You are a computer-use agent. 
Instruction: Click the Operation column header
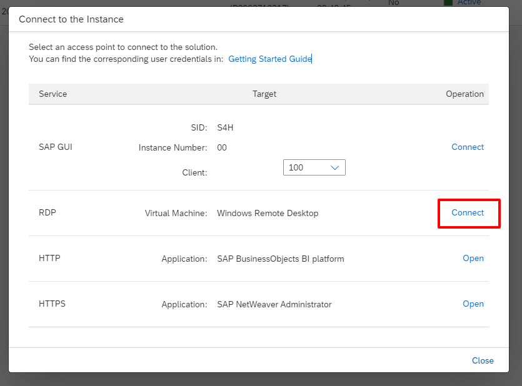point(464,94)
